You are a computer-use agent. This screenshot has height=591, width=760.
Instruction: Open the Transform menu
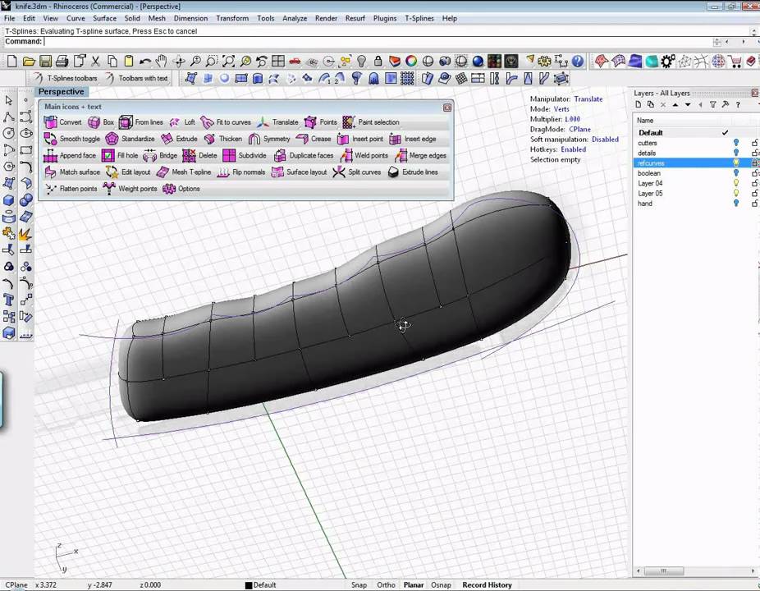point(232,18)
